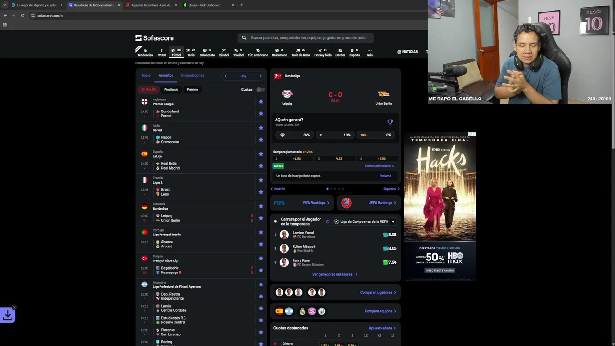Go to next day with right chevron
The image size is (615, 346).
coord(261,76)
